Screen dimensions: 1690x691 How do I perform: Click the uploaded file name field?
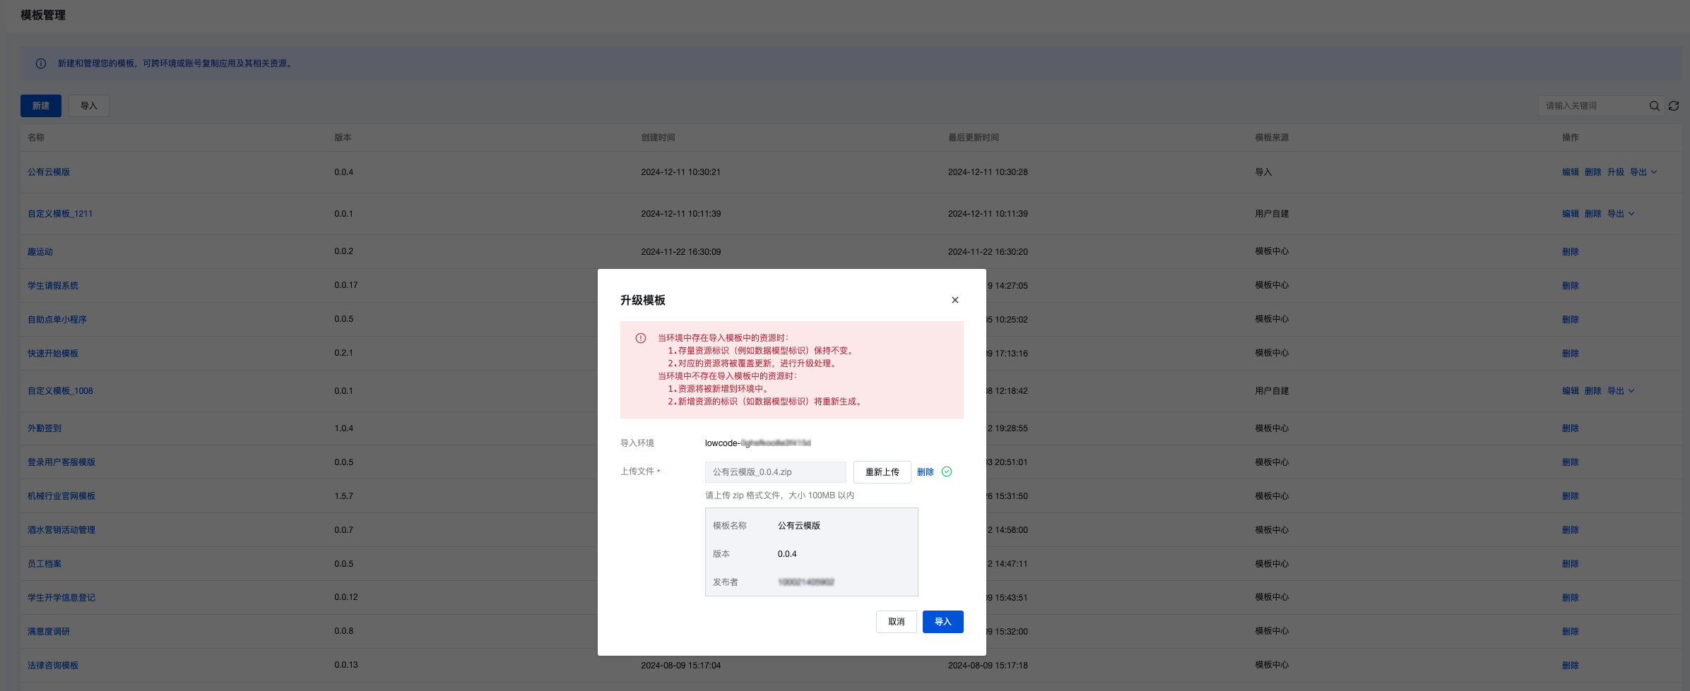pyautogui.click(x=775, y=472)
